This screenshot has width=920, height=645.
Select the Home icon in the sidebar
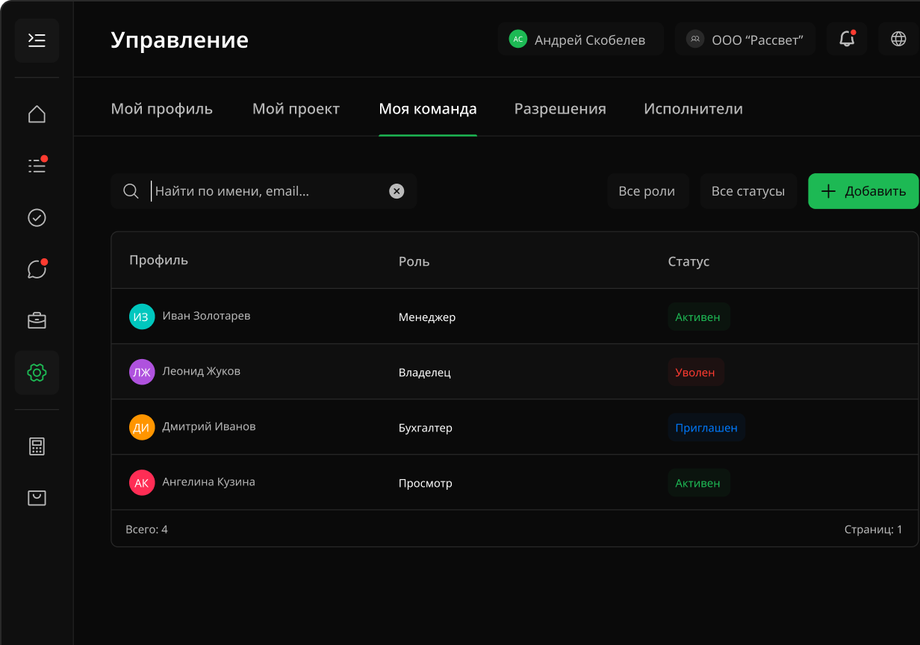[x=37, y=113]
